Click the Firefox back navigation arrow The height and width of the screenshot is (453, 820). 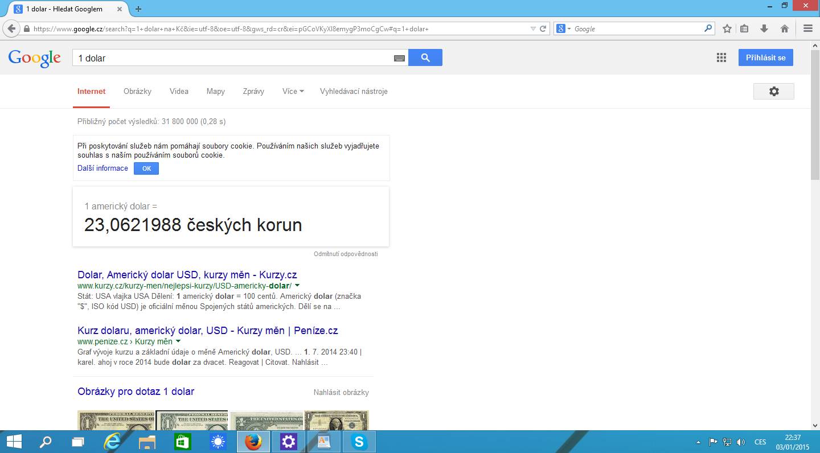point(11,28)
